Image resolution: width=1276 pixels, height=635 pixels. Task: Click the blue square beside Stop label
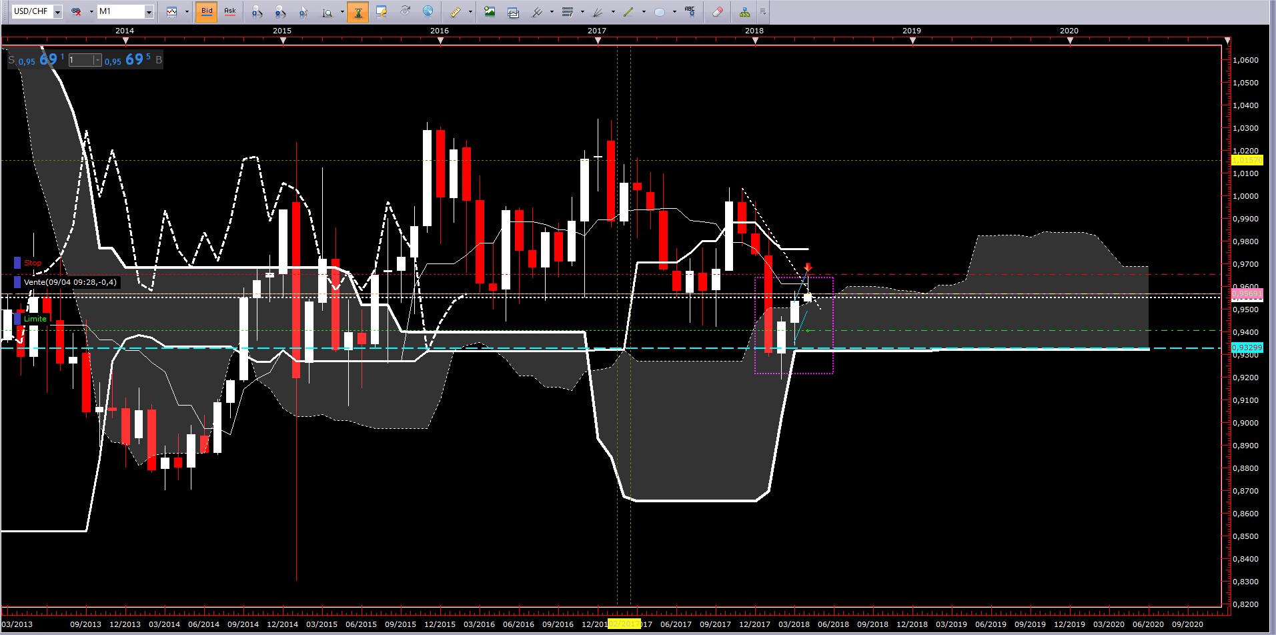click(17, 263)
